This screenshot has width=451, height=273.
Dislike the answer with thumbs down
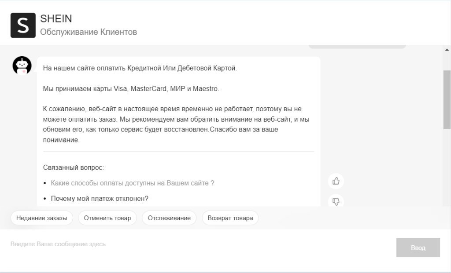336,201
